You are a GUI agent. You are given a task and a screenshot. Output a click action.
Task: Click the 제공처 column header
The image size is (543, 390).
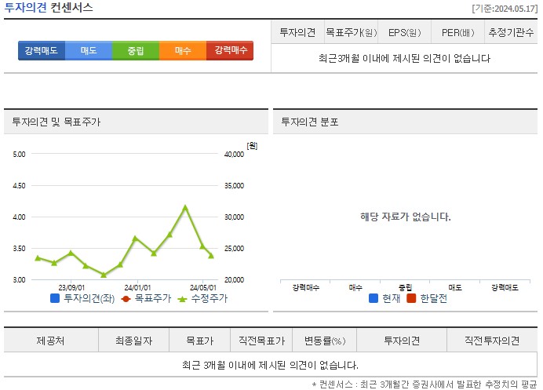coord(50,341)
